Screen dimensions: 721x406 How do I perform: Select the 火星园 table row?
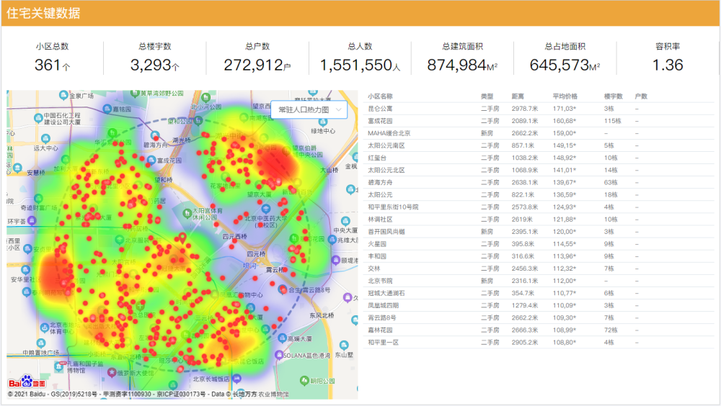(539, 244)
